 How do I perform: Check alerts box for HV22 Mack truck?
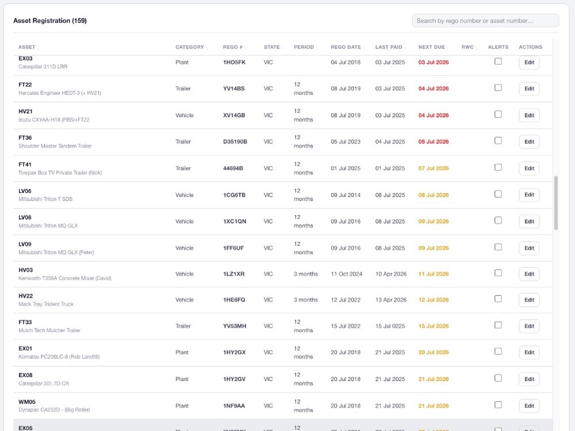498,299
